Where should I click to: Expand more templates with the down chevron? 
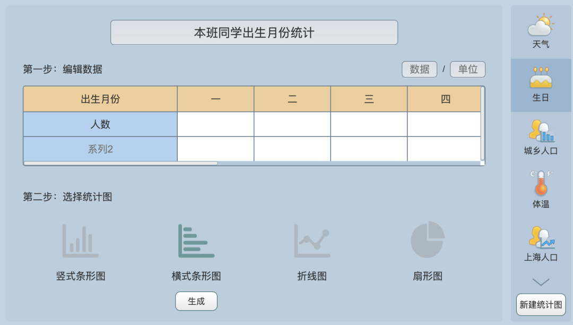click(541, 283)
